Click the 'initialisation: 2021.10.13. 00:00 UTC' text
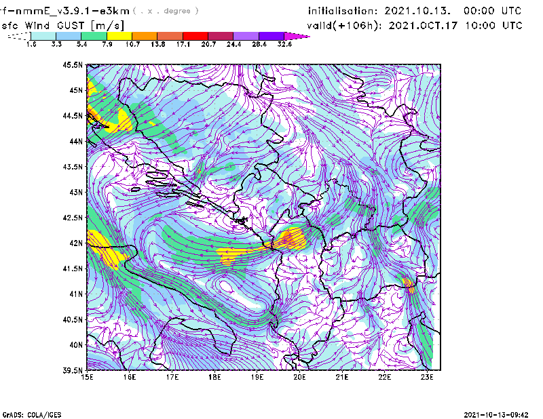543x419 pixels. pyautogui.click(x=415, y=11)
